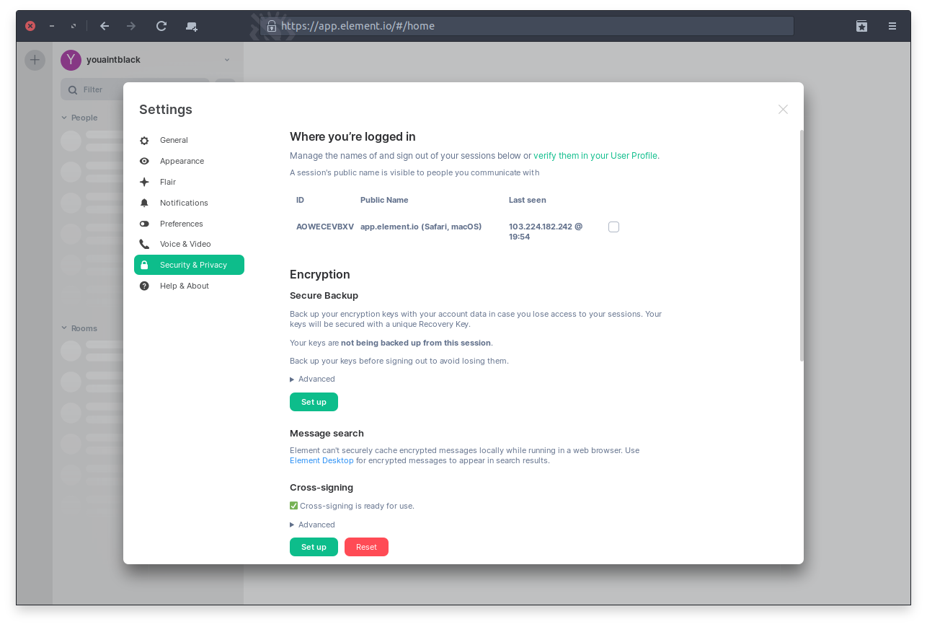Reload the page using browser refresh icon

(x=161, y=26)
